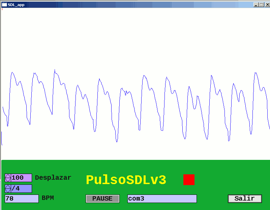Screen dimensions: 270x210
Task: Click the BPM field showing 78
Action: coord(22,199)
